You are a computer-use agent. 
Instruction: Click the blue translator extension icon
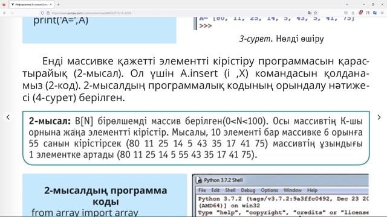tap(375, 13)
